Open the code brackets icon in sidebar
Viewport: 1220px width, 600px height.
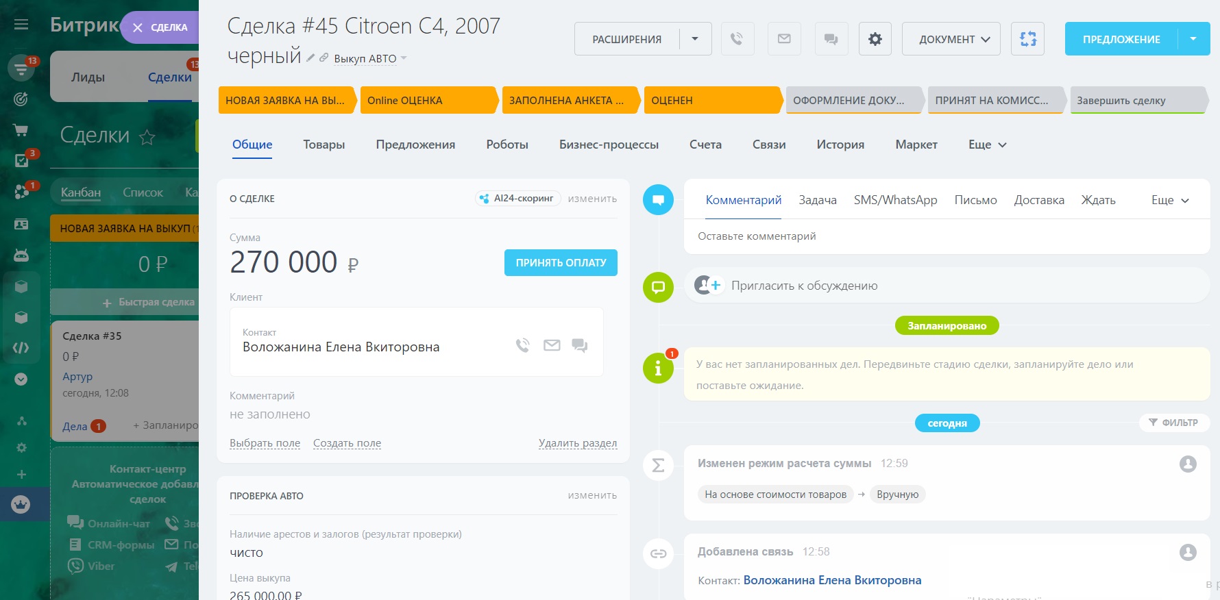[x=21, y=348]
